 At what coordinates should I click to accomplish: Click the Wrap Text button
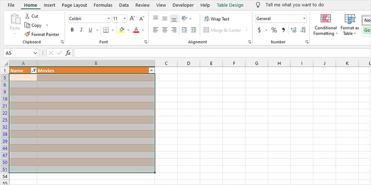click(217, 19)
